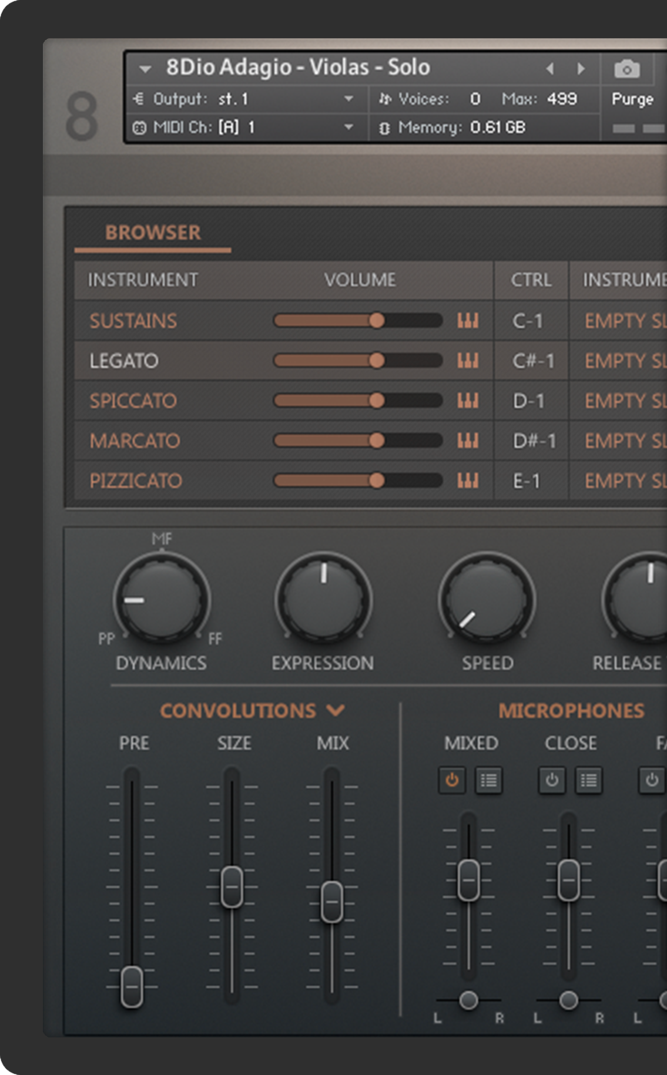
Task: Click the CLOSE microphone volume fader
Action: click(568, 880)
